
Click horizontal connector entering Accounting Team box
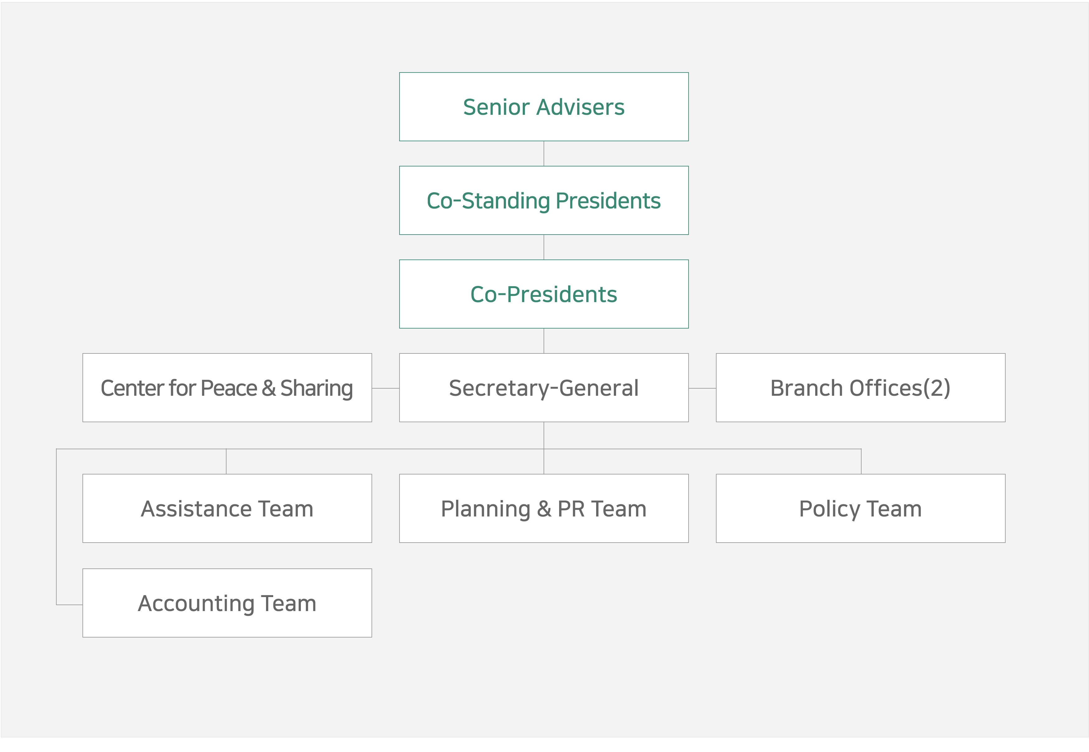69,605
